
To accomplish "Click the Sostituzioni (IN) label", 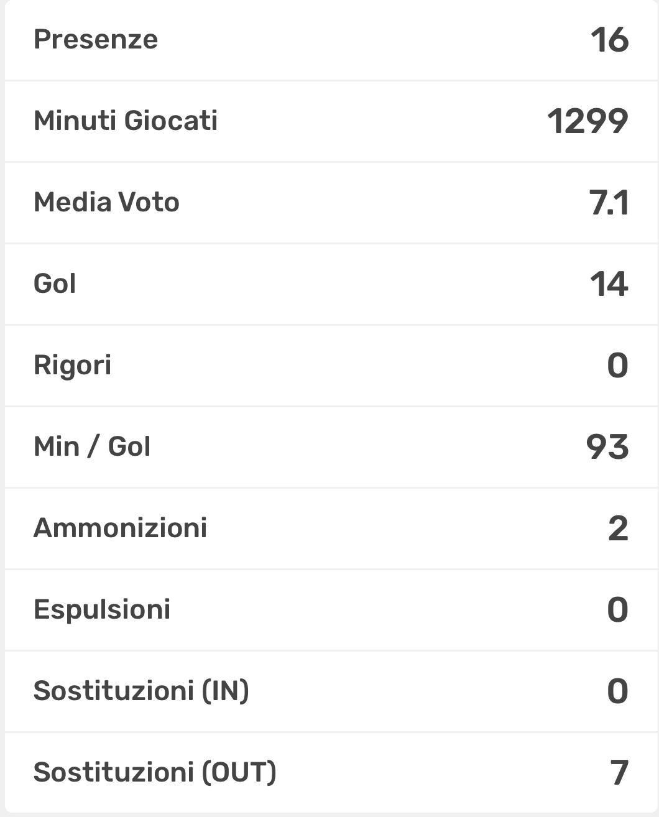I will (141, 691).
